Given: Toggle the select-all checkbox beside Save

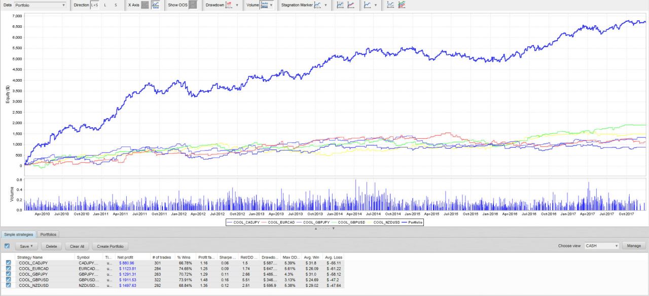Looking at the screenshot, I should pyautogui.click(x=7, y=246).
